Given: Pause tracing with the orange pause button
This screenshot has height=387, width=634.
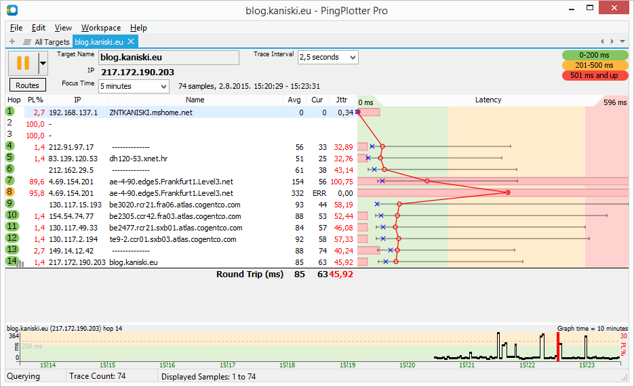Looking at the screenshot, I should click(x=23, y=63).
